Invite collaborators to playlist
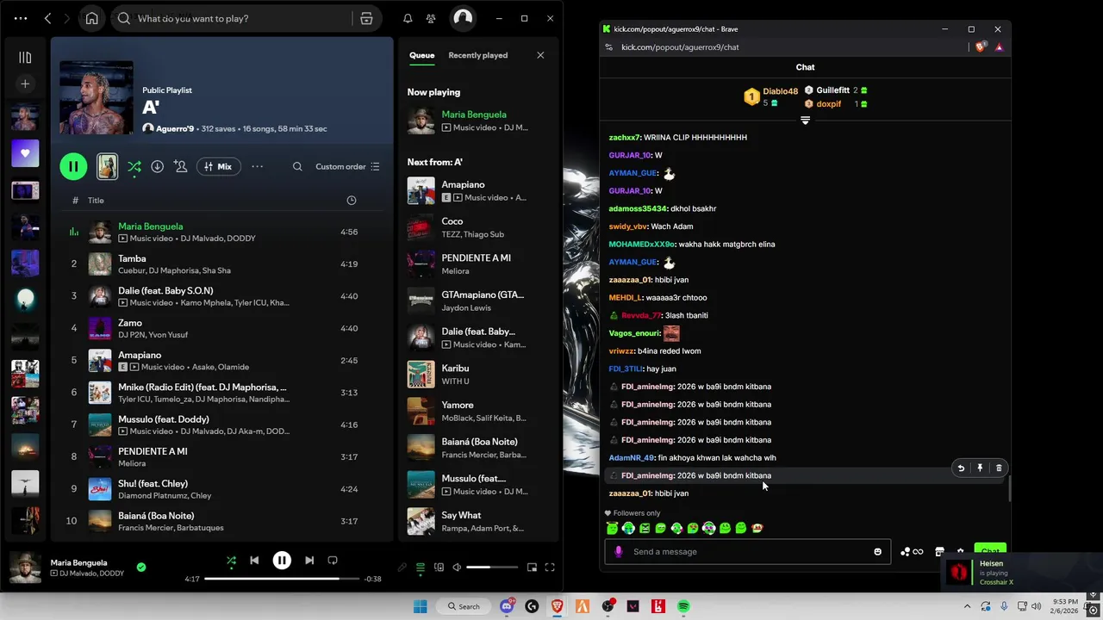This screenshot has height=620, width=1103. point(180,166)
